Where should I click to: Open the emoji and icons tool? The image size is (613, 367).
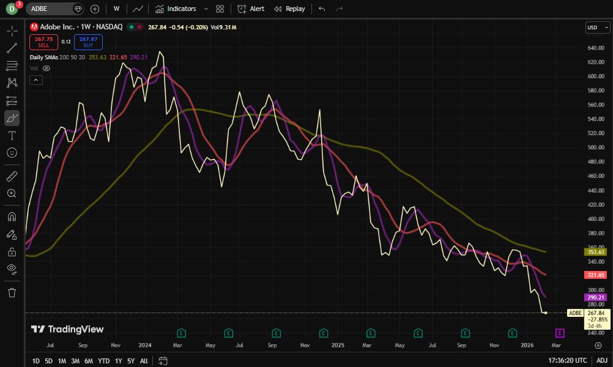point(12,153)
